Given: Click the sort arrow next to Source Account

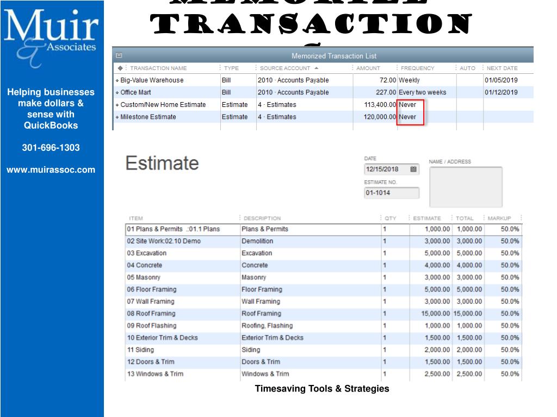Looking at the screenshot, I should (316, 68).
